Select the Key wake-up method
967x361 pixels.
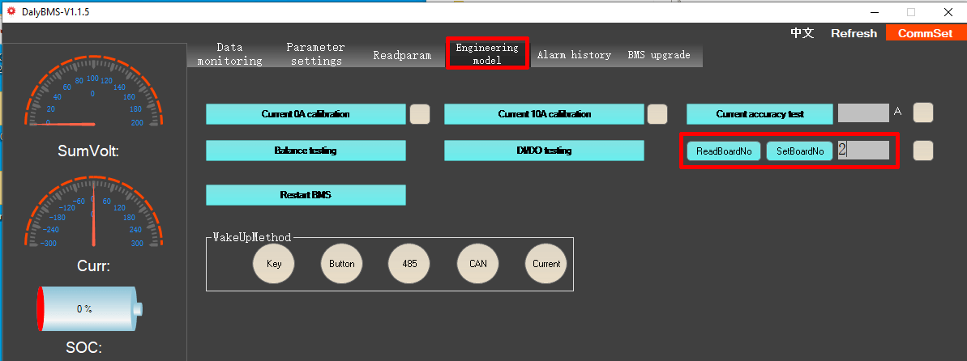coord(274,264)
